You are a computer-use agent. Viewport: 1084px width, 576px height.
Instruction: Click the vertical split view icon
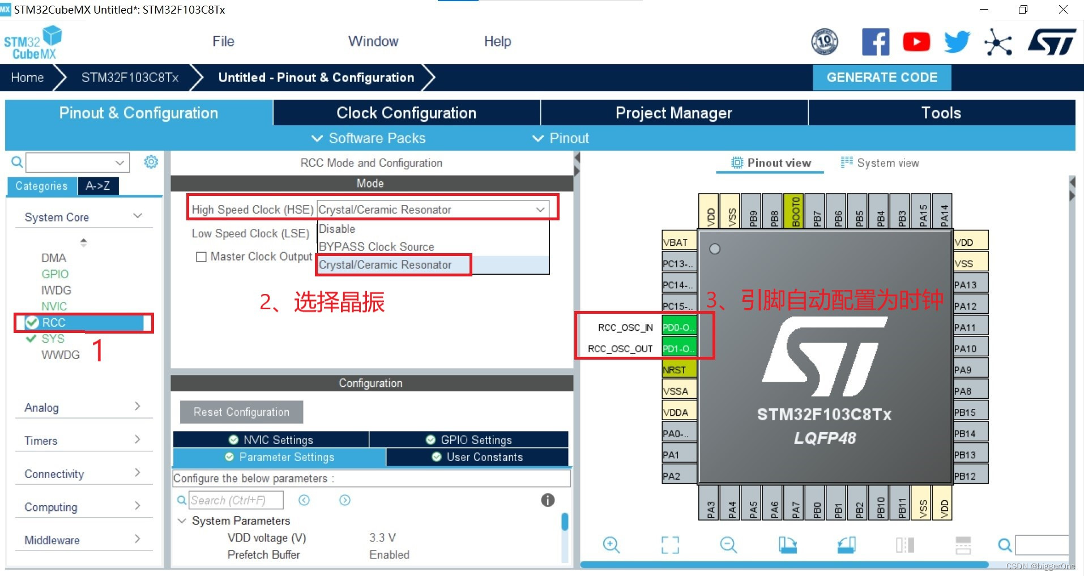coord(905,545)
